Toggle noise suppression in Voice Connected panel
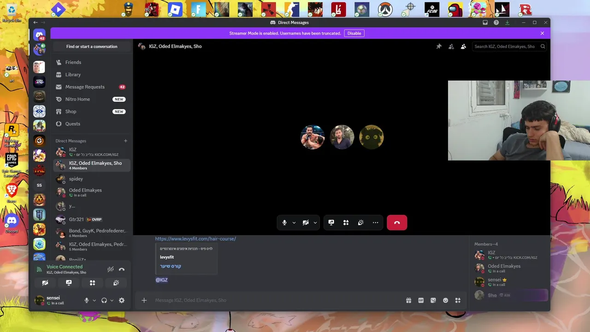The width and height of the screenshot is (590, 332). 111,269
